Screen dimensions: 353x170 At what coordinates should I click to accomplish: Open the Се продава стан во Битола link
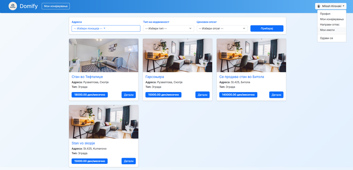241,77
